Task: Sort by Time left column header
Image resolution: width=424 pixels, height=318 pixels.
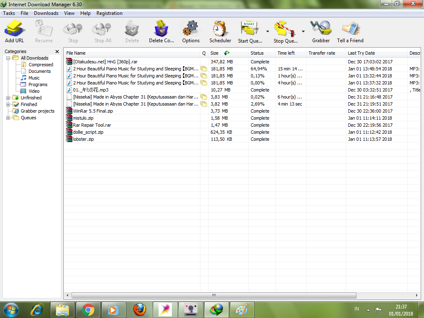Action: click(291, 53)
